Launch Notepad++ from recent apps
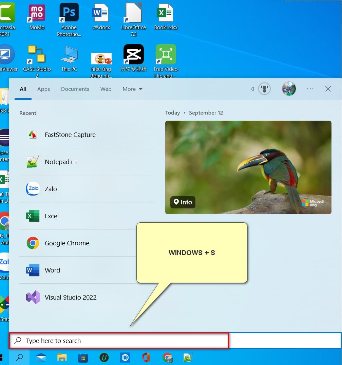342x365 pixels. point(87,162)
